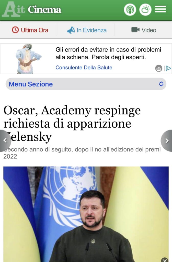Expand the Menu Sezione dropdown
The height and width of the screenshot is (262, 172).
pyautogui.click(x=86, y=84)
